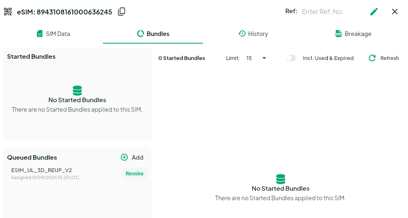Screen dimensions: 408x218
Task: Select the Bundles tab
Action: coord(153,34)
